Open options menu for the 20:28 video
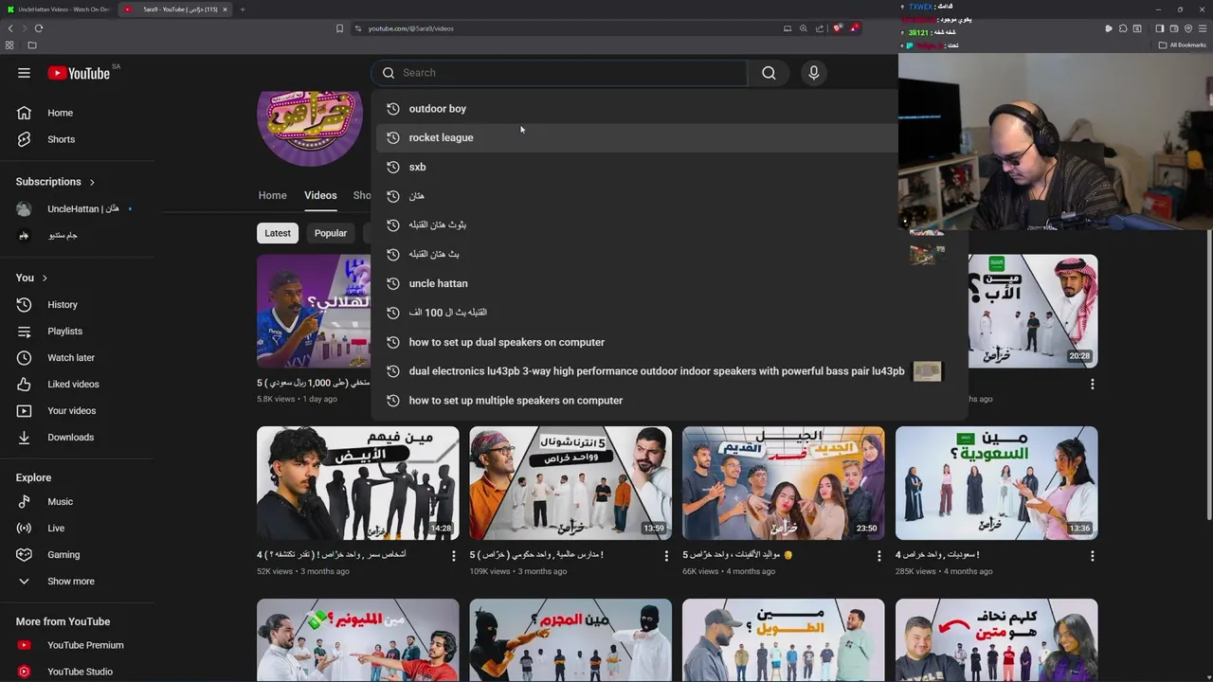Viewport: 1213px width, 682px height. tap(1092, 384)
